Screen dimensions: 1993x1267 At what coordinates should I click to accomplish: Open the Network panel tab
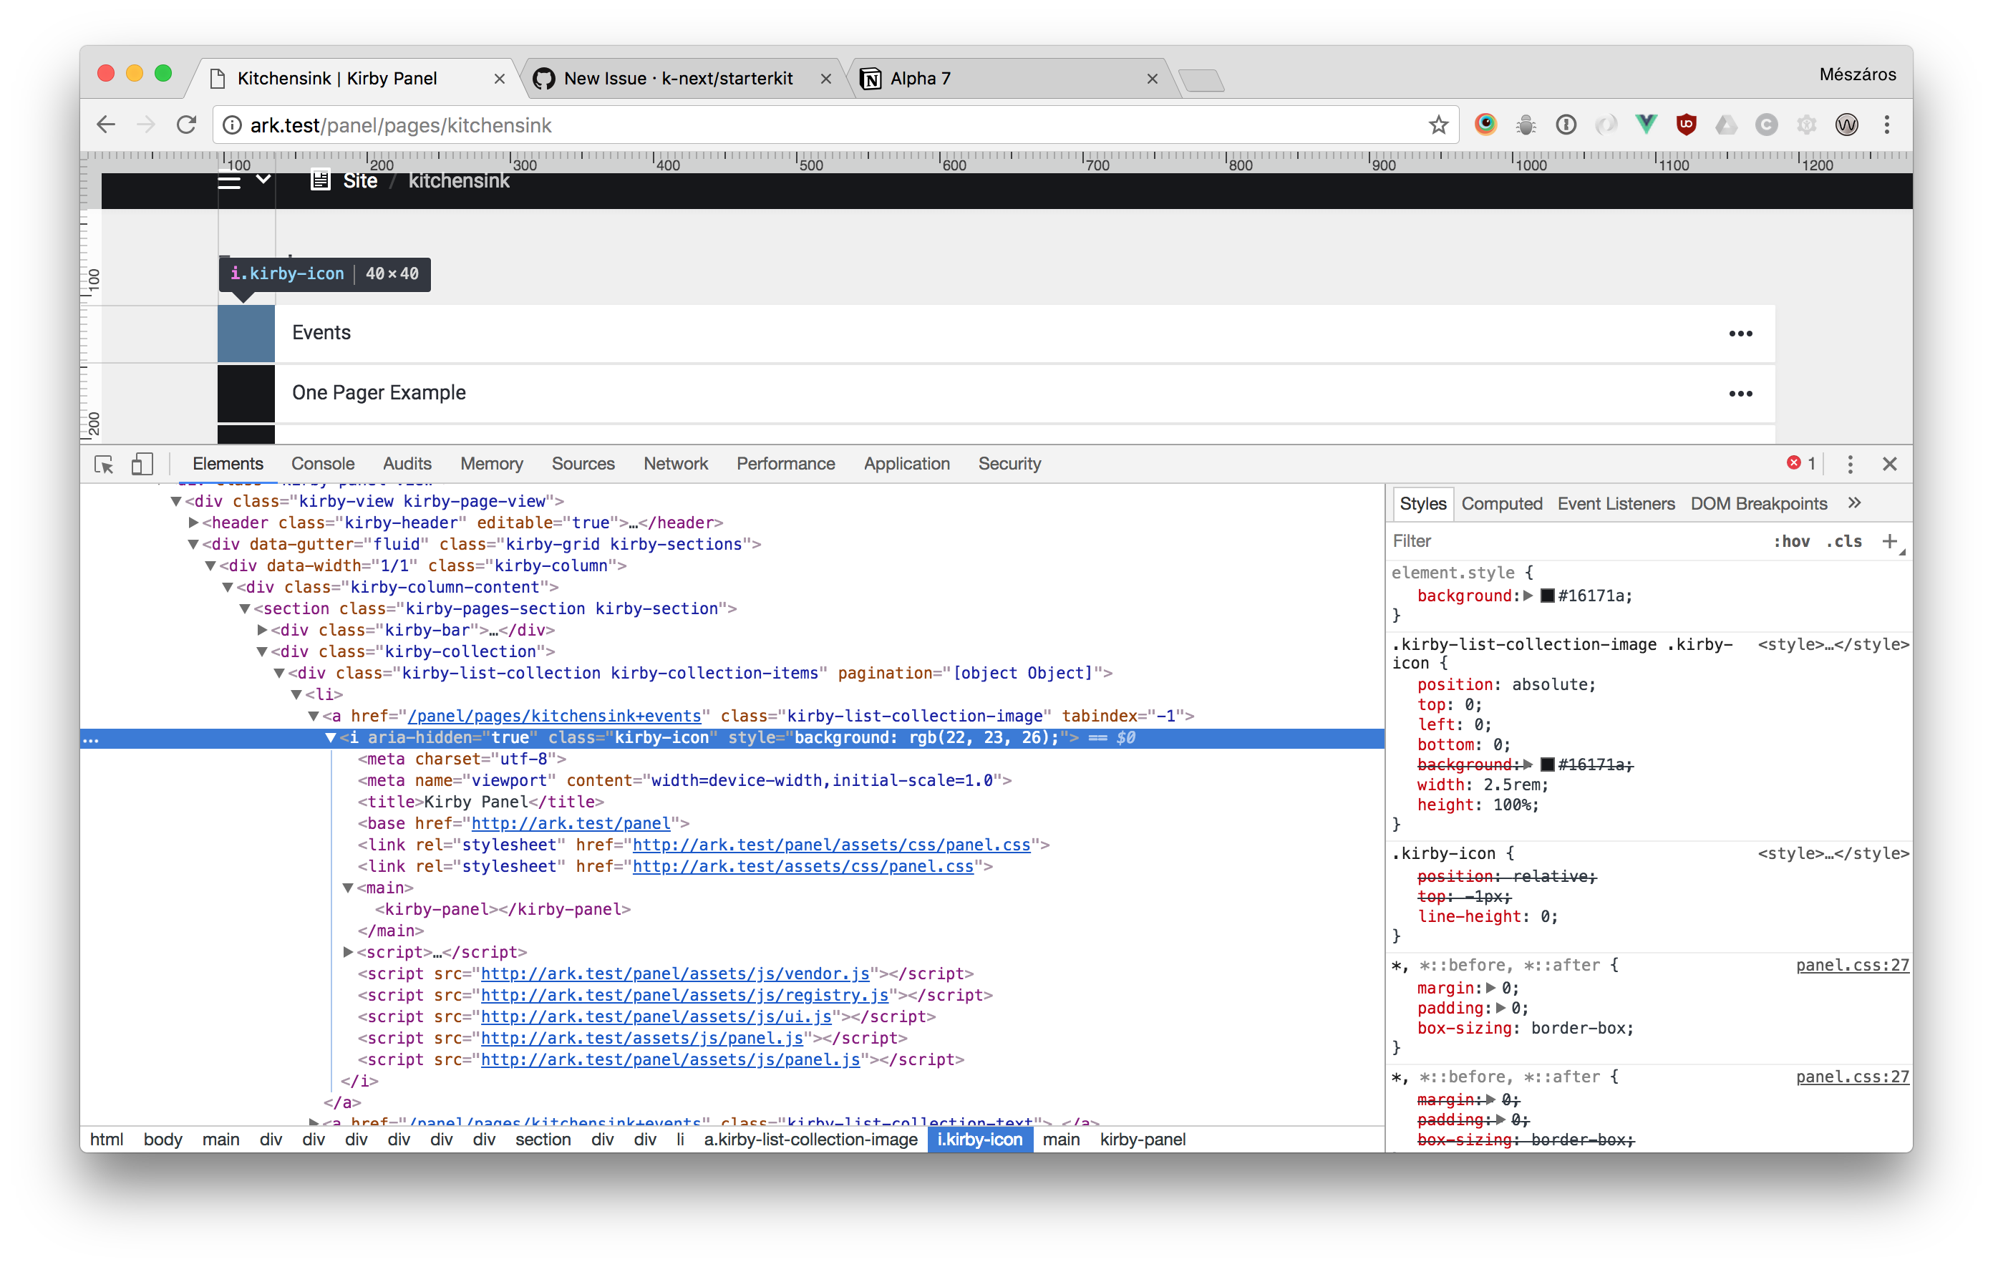[x=675, y=463]
